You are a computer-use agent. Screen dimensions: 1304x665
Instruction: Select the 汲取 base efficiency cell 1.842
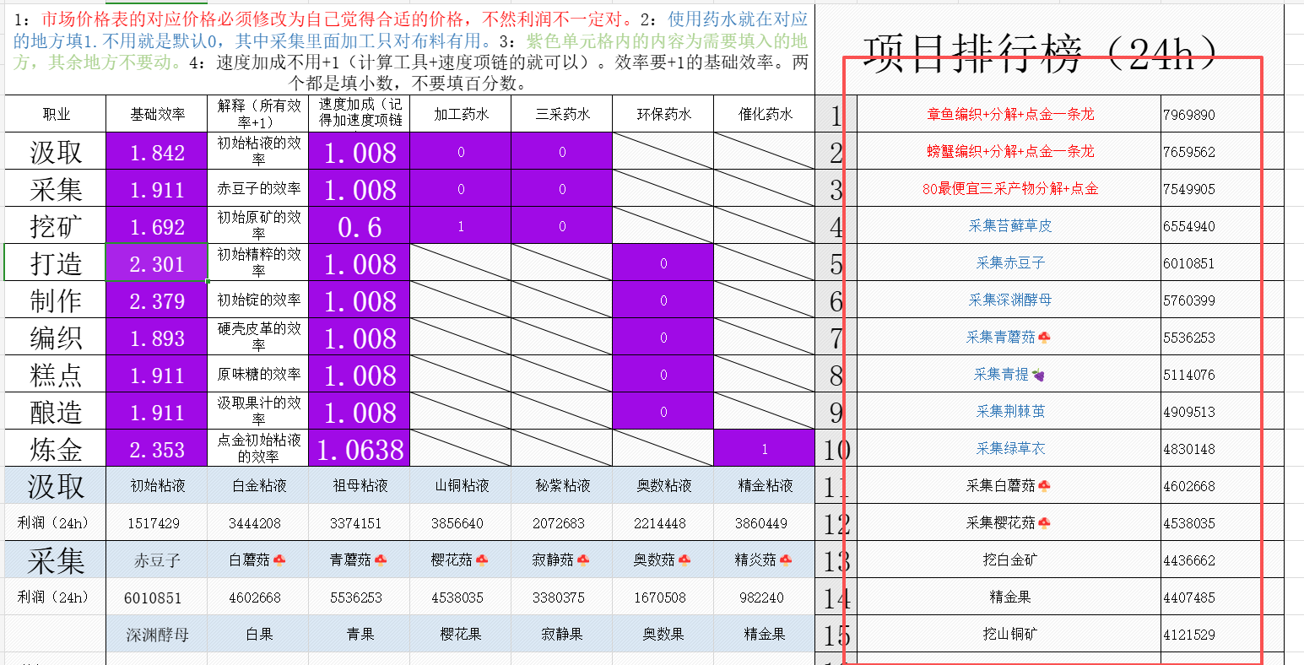coord(156,152)
